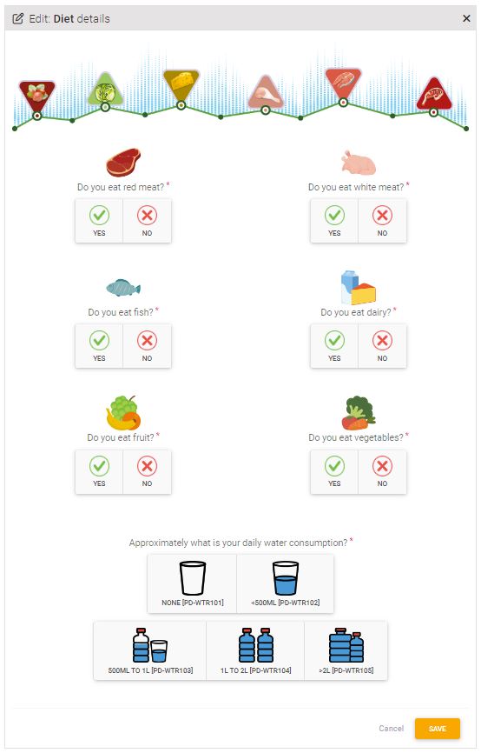Image resolution: width=481 pixels, height=753 pixels.
Task: Click the red meat steak image
Action: click(x=123, y=163)
